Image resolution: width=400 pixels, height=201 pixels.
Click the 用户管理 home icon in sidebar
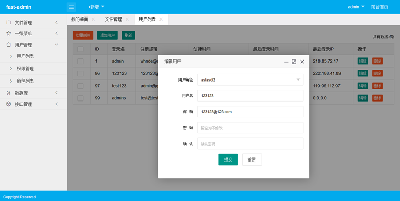8,45
